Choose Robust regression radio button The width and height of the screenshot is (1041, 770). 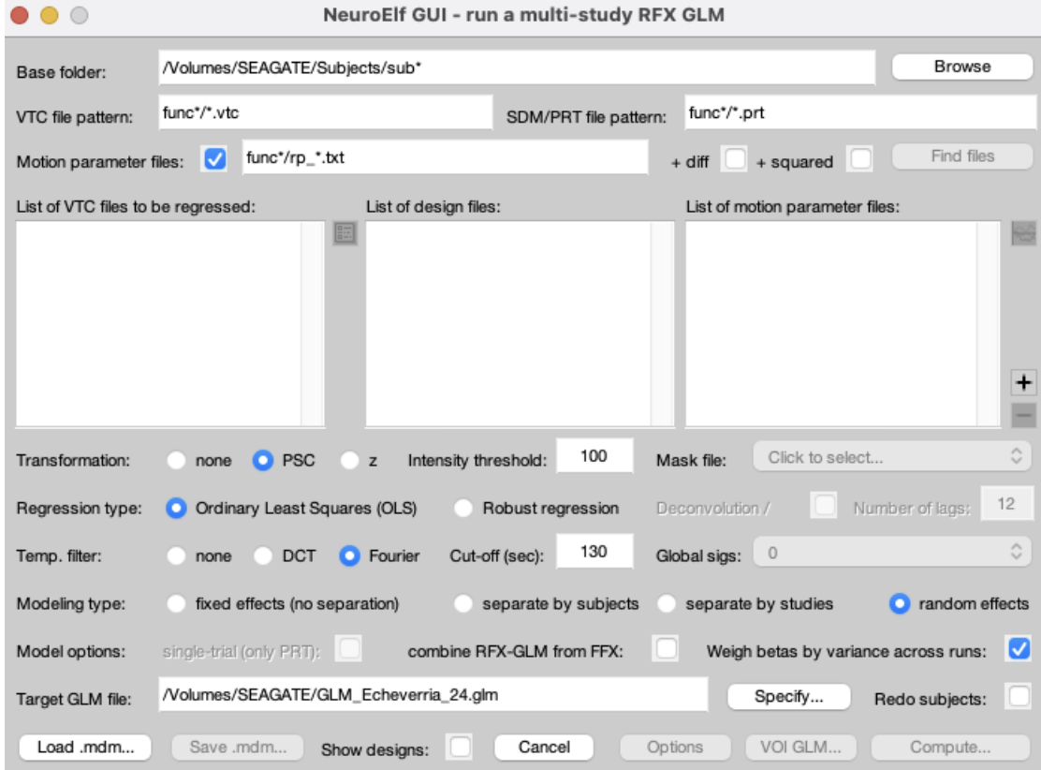pos(462,509)
